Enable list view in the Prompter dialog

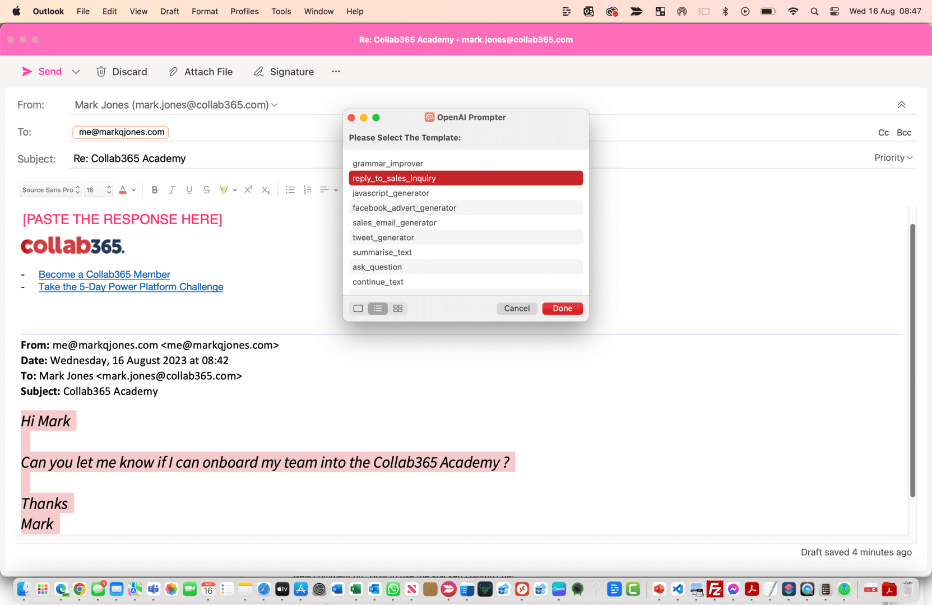coord(378,308)
